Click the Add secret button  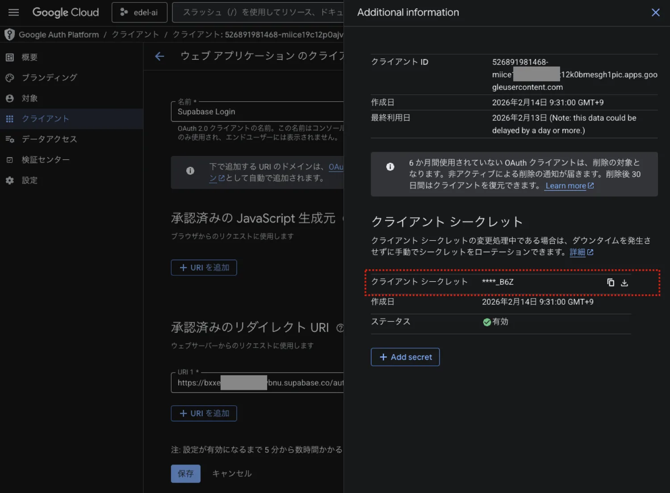coord(405,357)
